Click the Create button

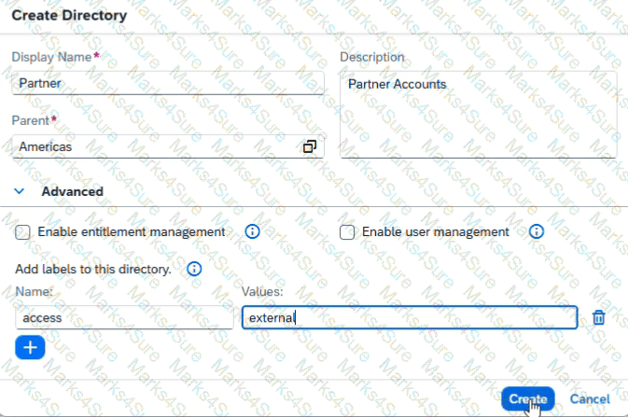(x=528, y=398)
